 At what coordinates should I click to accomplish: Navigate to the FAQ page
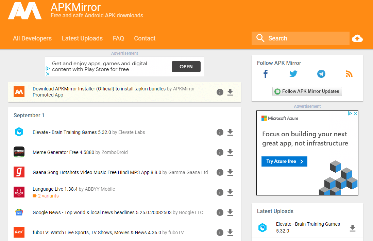click(118, 38)
